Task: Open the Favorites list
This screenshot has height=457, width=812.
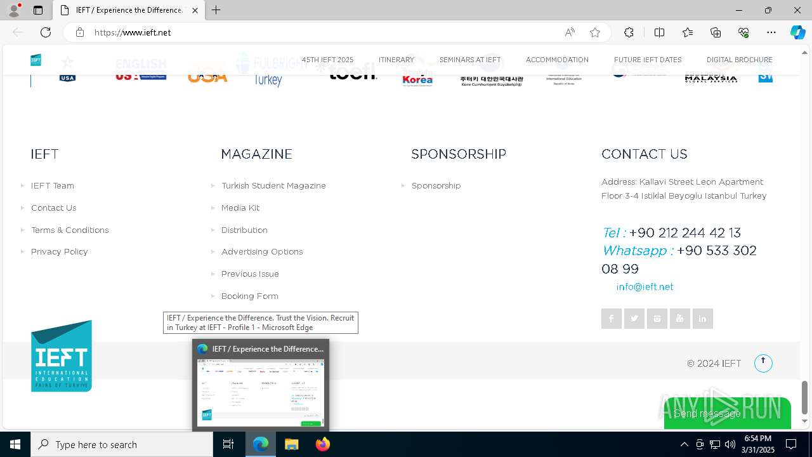Action: 688,32
